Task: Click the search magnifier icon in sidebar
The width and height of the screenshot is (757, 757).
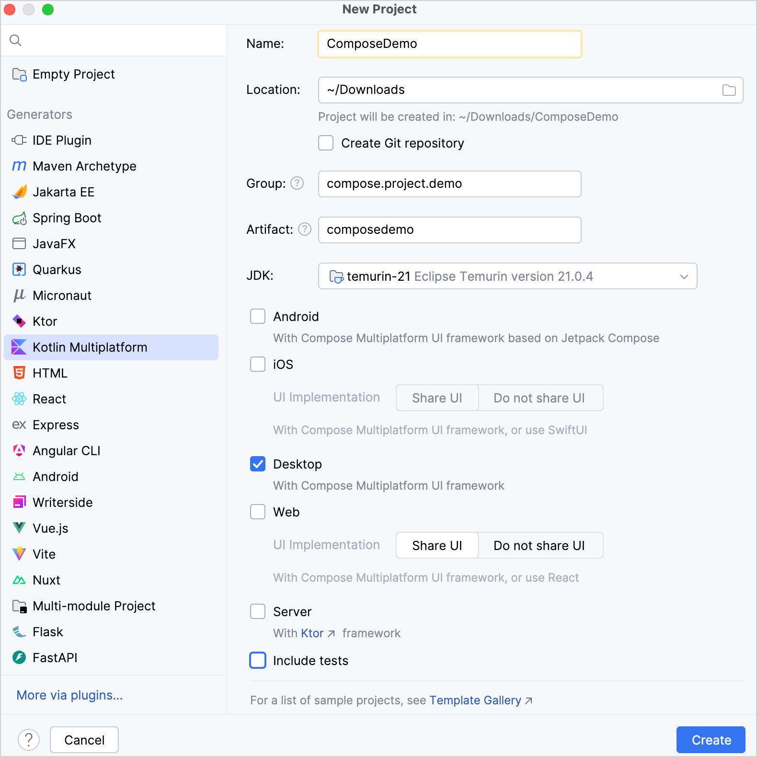Action: pyautogui.click(x=15, y=40)
